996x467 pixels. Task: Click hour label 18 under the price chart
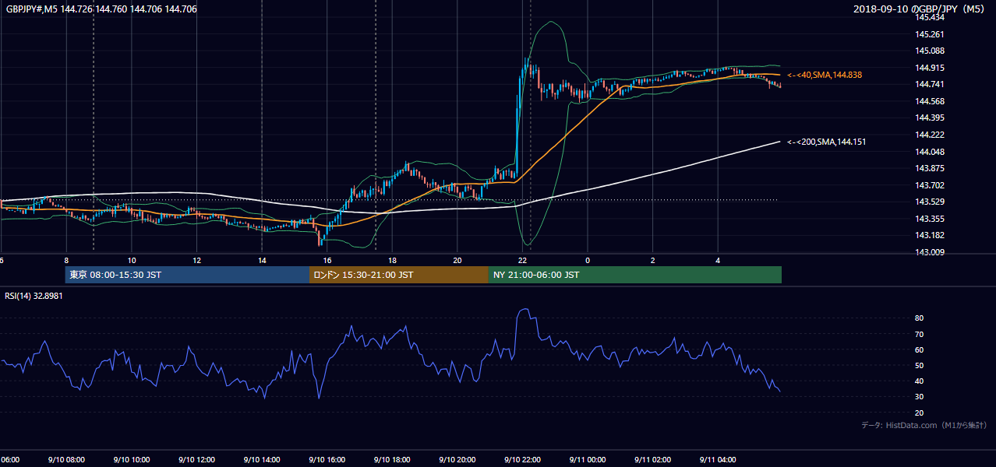pos(392,260)
